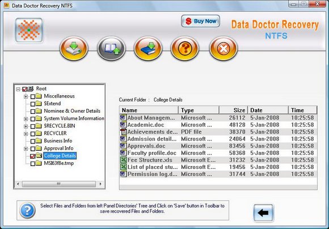This screenshot has height=229, width=329.
Task: Sort files by the Name column header
Action: (149, 110)
